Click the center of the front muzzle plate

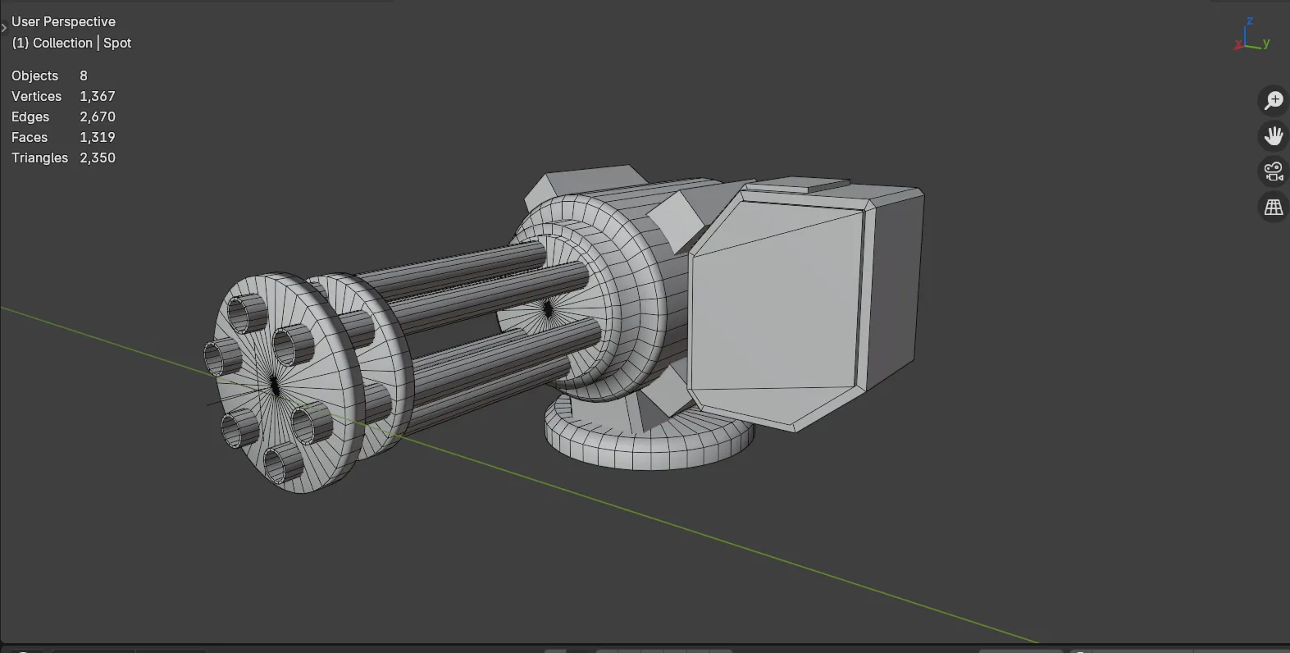point(273,384)
